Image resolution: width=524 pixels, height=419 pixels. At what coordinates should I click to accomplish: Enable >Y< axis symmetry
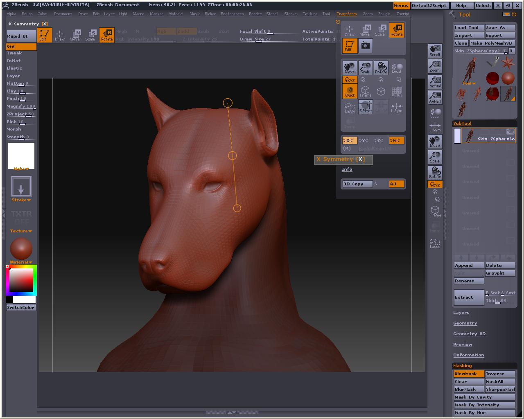[x=364, y=140]
